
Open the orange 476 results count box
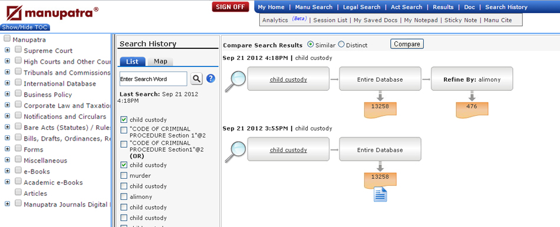coord(472,109)
